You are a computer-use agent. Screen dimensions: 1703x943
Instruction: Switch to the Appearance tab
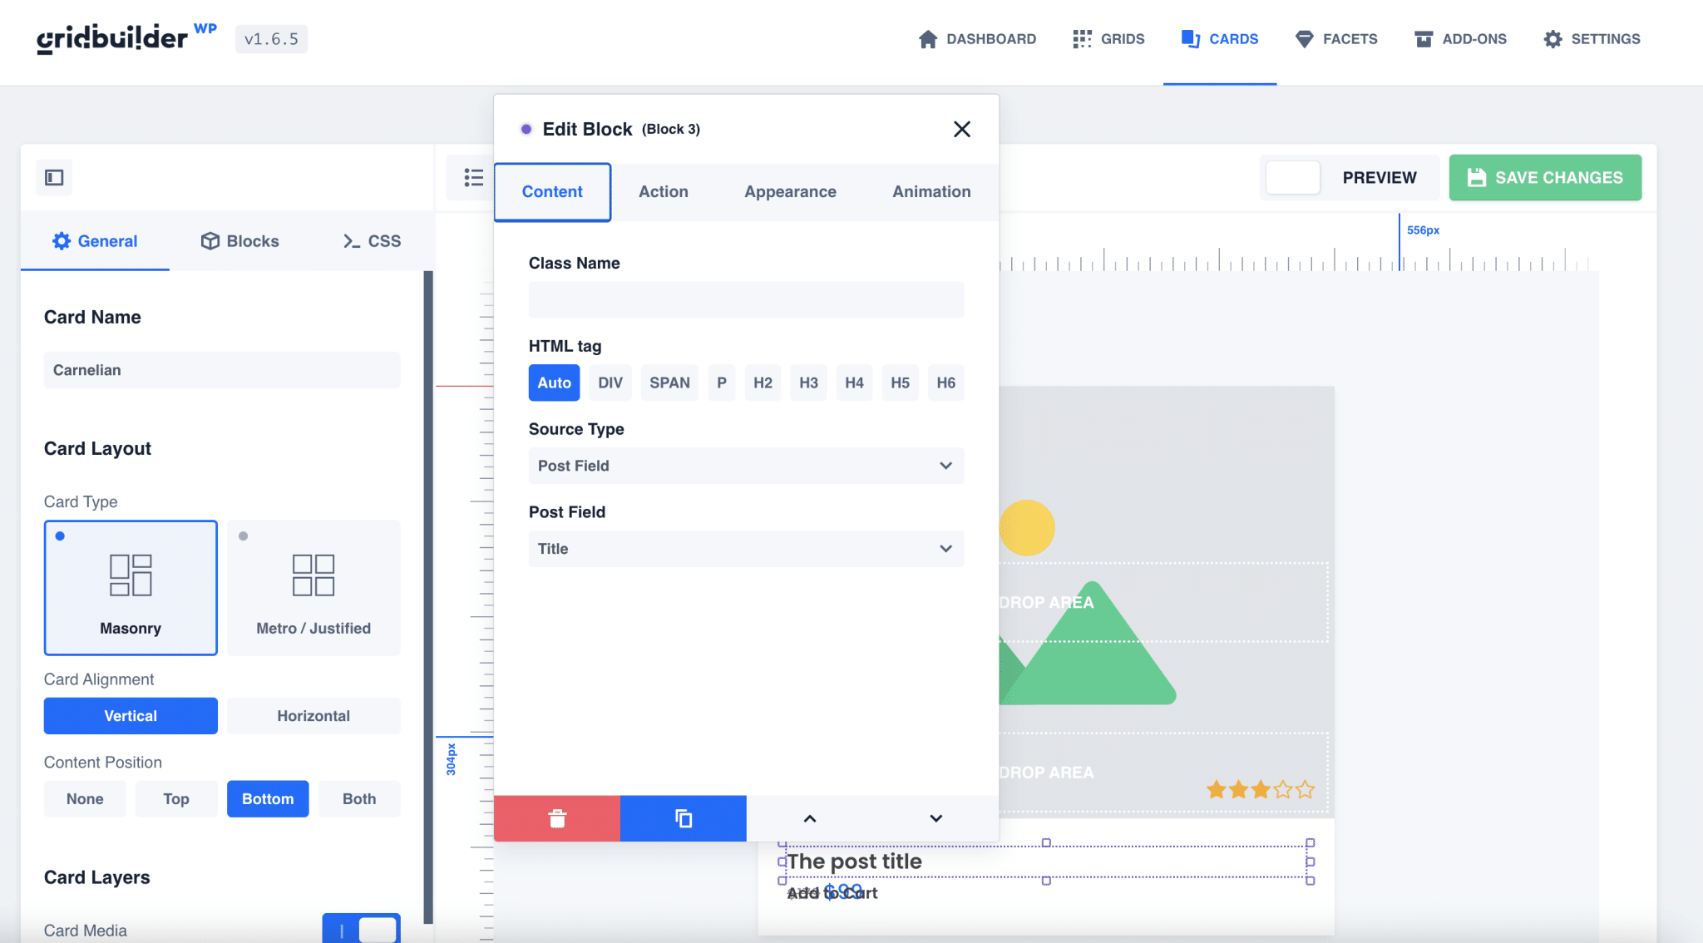pyautogui.click(x=790, y=192)
